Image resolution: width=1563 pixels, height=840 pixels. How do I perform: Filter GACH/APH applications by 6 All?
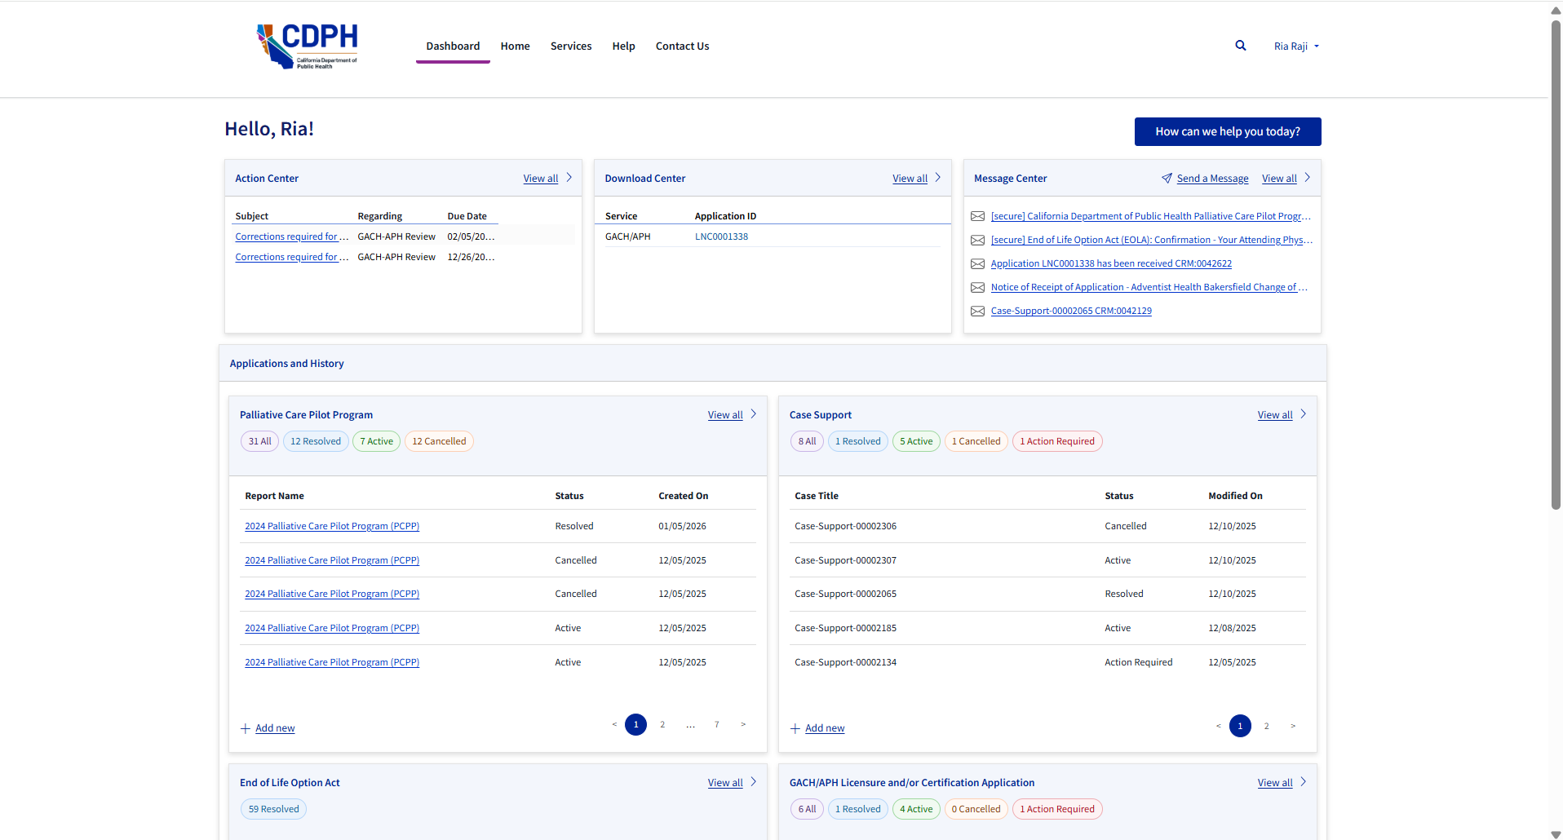(807, 809)
